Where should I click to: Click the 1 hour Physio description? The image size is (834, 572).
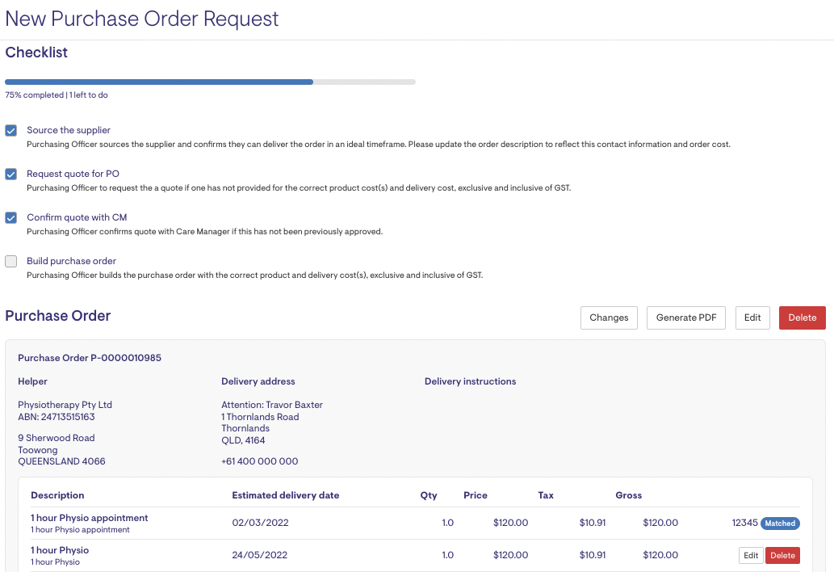(60, 550)
